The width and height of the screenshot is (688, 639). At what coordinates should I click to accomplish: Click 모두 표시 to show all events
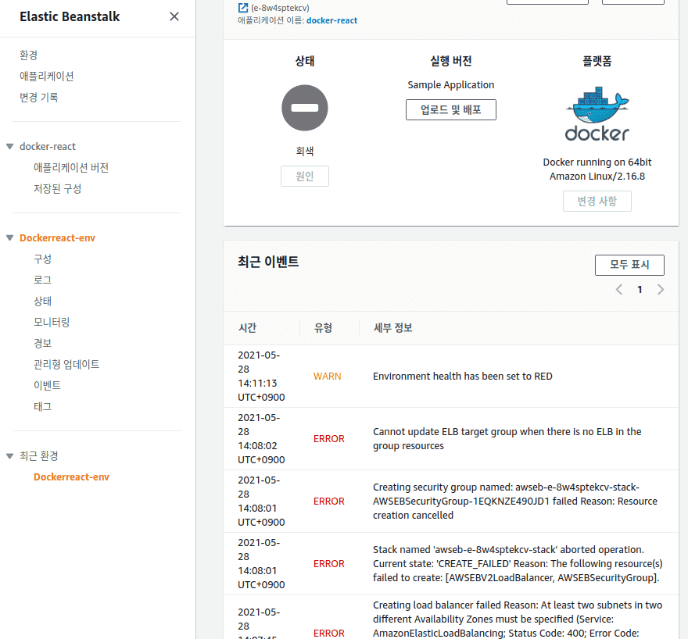point(629,265)
